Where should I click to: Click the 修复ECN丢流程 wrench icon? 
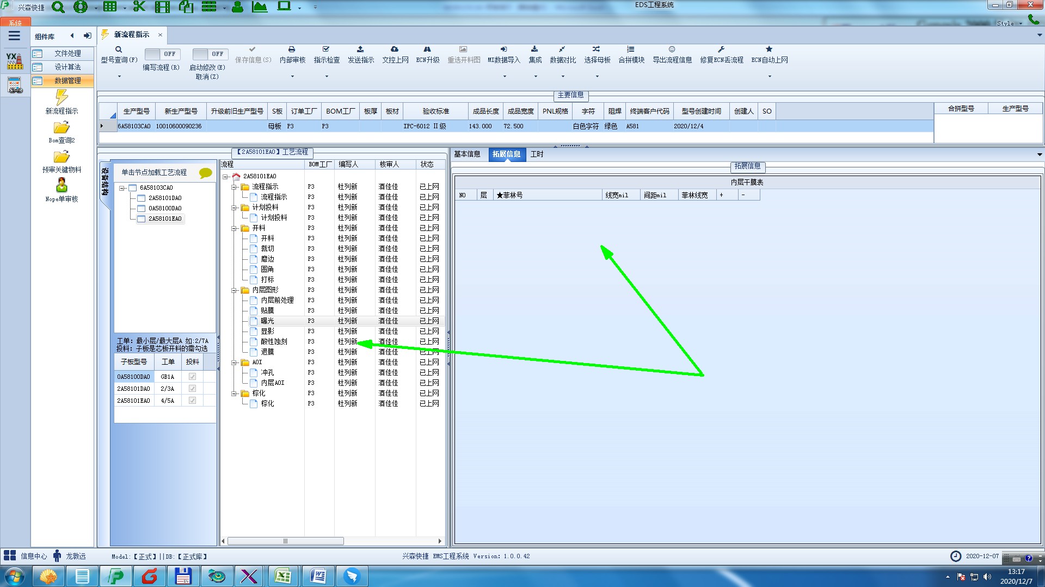click(x=721, y=49)
